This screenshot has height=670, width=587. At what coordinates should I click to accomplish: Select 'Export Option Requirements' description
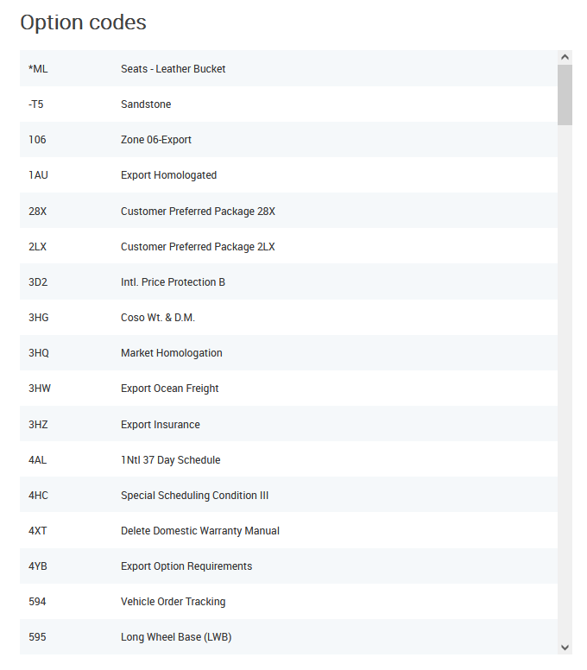click(186, 566)
